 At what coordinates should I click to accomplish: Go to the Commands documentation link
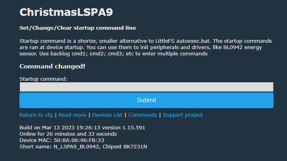[143, 115]
